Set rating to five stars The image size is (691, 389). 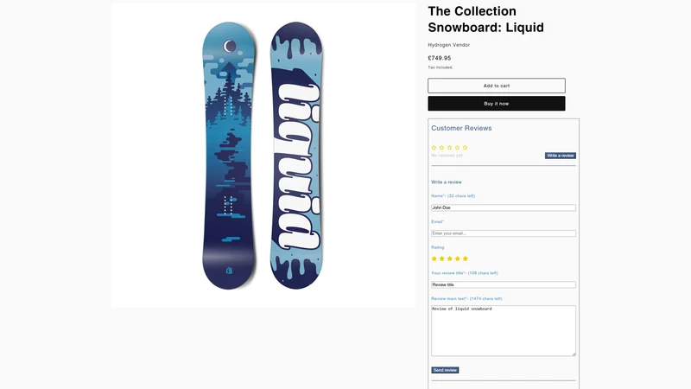pos(465,258)
